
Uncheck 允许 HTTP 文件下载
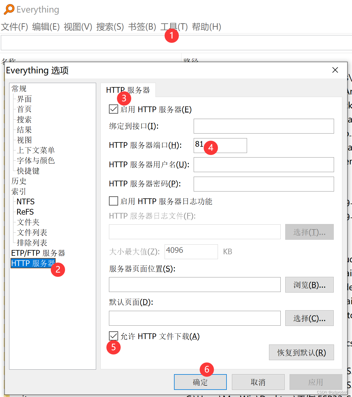tap(113, 336)
